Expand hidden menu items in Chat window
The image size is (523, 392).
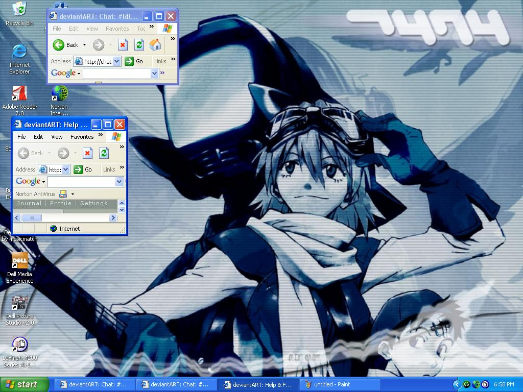click(151, 27)
